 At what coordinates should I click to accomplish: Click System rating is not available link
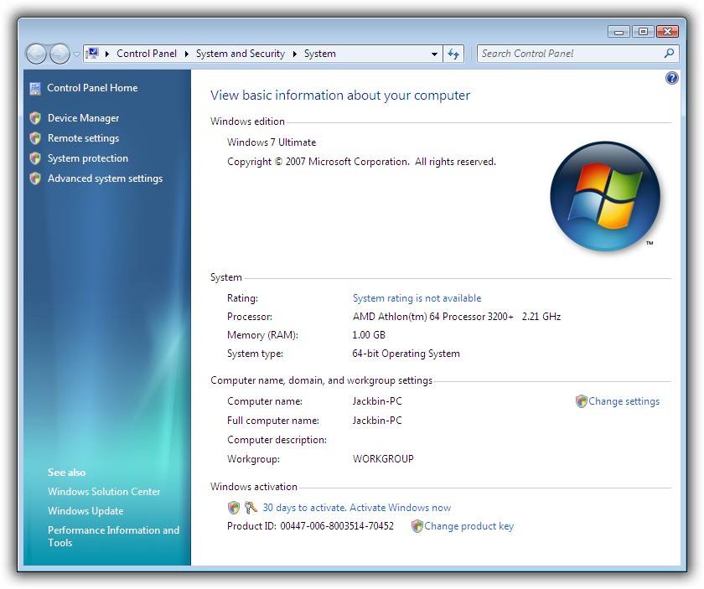click(x=417, y=298)
